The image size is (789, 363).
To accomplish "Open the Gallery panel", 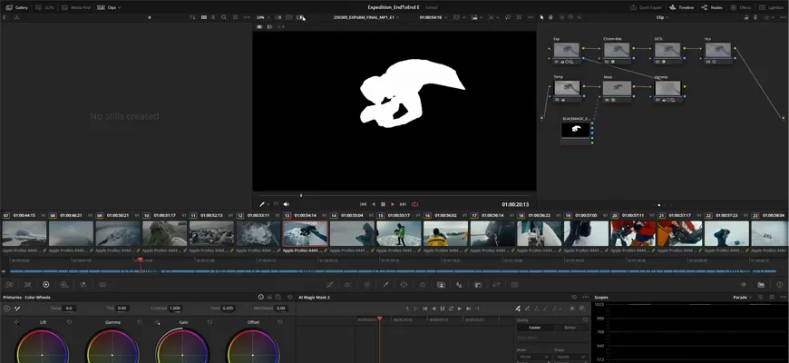I will pyautogui.click(x=16, y=7).
